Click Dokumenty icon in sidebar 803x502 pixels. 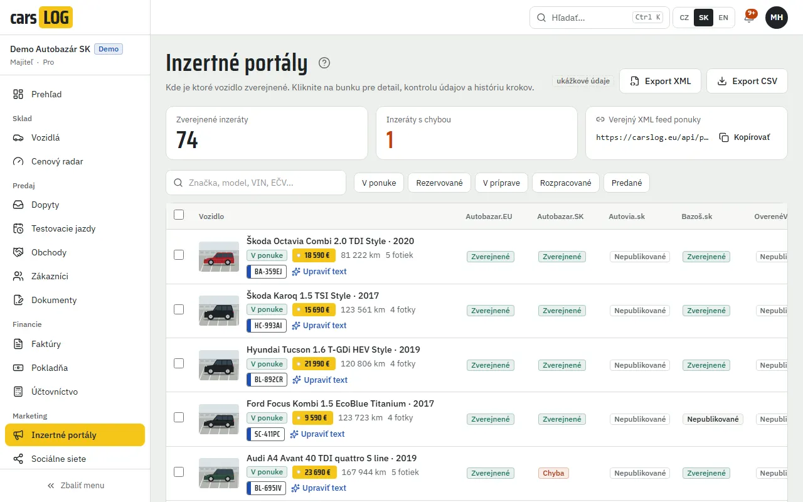coord(18,300)
